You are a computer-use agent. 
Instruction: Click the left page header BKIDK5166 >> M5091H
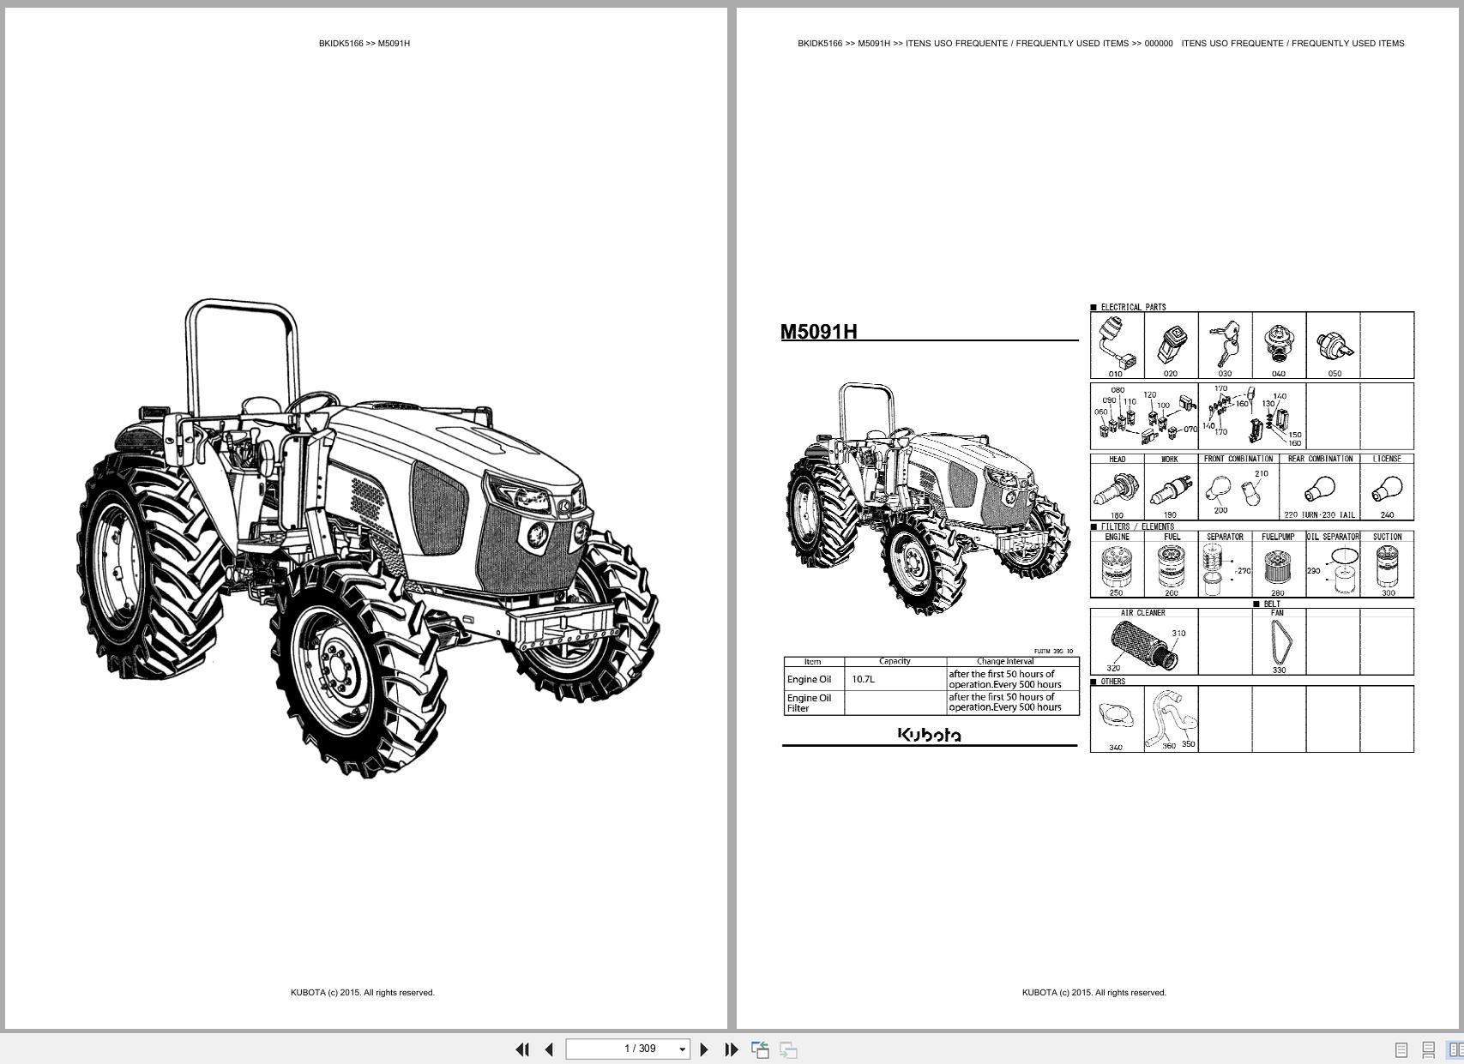(x=364, y=43)
